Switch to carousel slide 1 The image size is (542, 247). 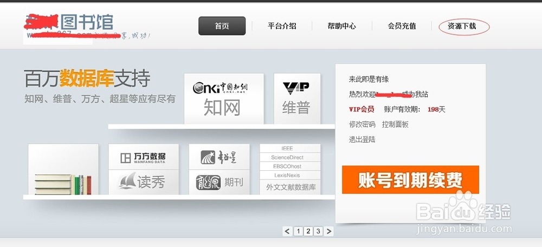coord(298,231)
